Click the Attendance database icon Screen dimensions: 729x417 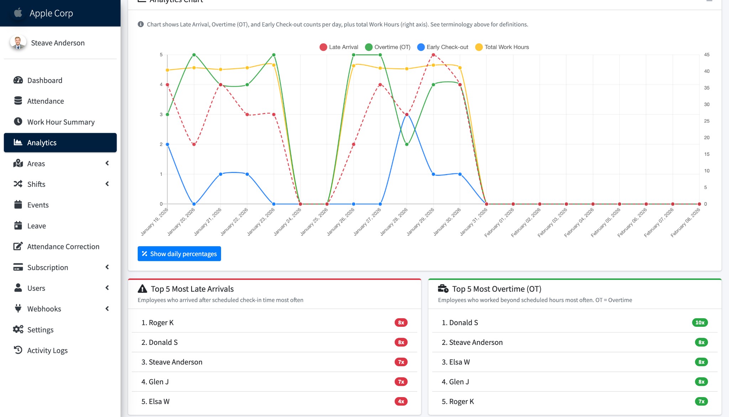coord(18,101)
